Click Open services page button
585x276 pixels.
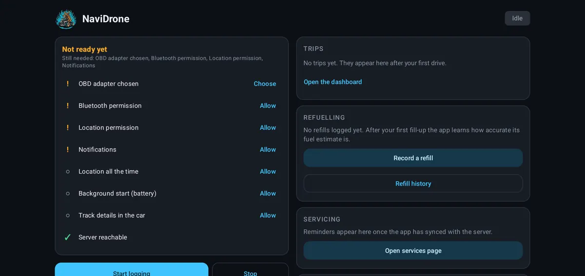tap(413, 251)
